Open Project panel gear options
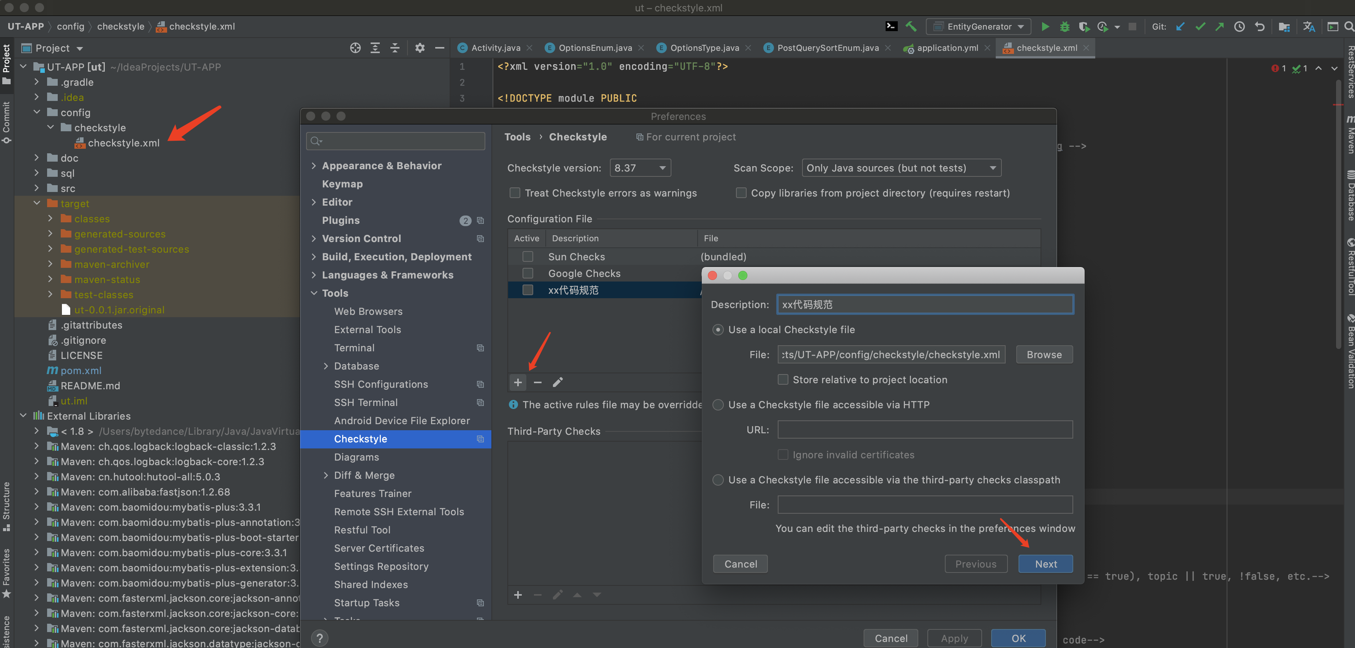Screen dimensions: 1355x648 [x=419, y=48]
